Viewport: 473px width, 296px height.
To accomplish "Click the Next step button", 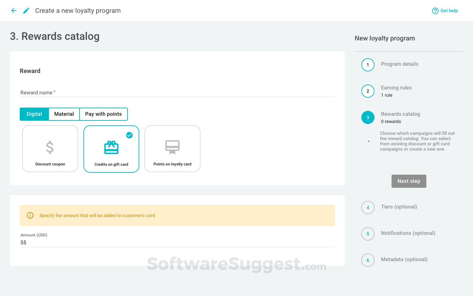I will [x=409, y=181].
